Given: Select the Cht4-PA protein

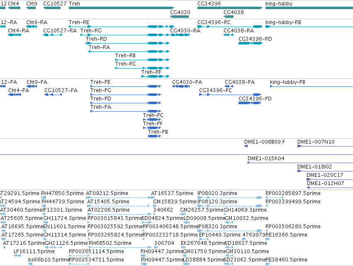Looking at the screenshot, I should (x=15, y=95).
